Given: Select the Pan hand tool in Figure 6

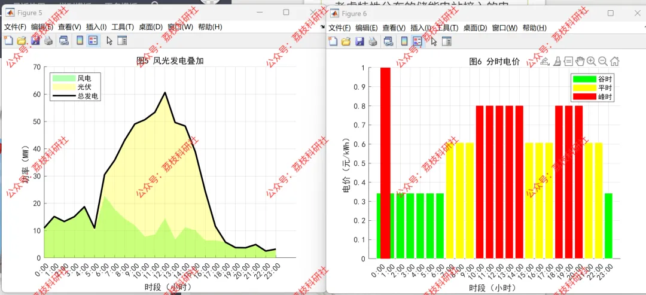Looking at the screenshot, I should click(580, 62).
